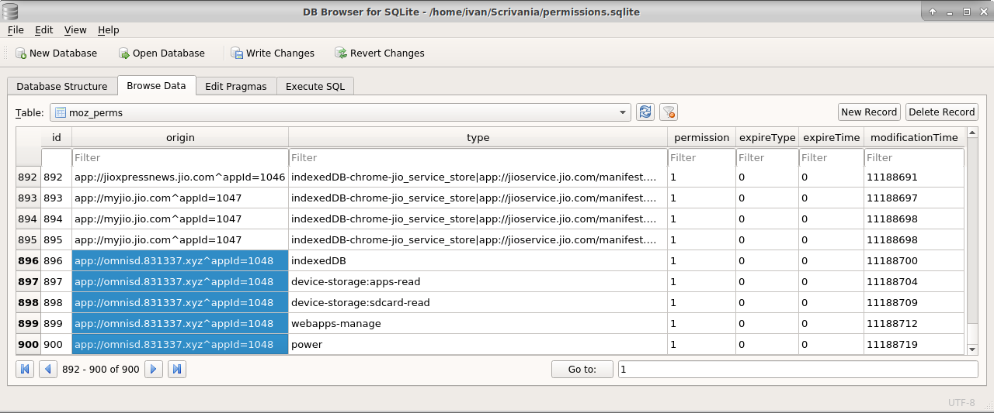Click the jioxpressnews.jio.com origin cell
Screen dimensions: 994x413
(x=180, y=177)
